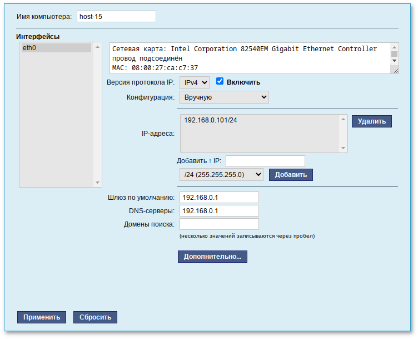Viewport: 418px width, 339px height.
Task: Click the Применить button
Action: click(x=42, y=317)
